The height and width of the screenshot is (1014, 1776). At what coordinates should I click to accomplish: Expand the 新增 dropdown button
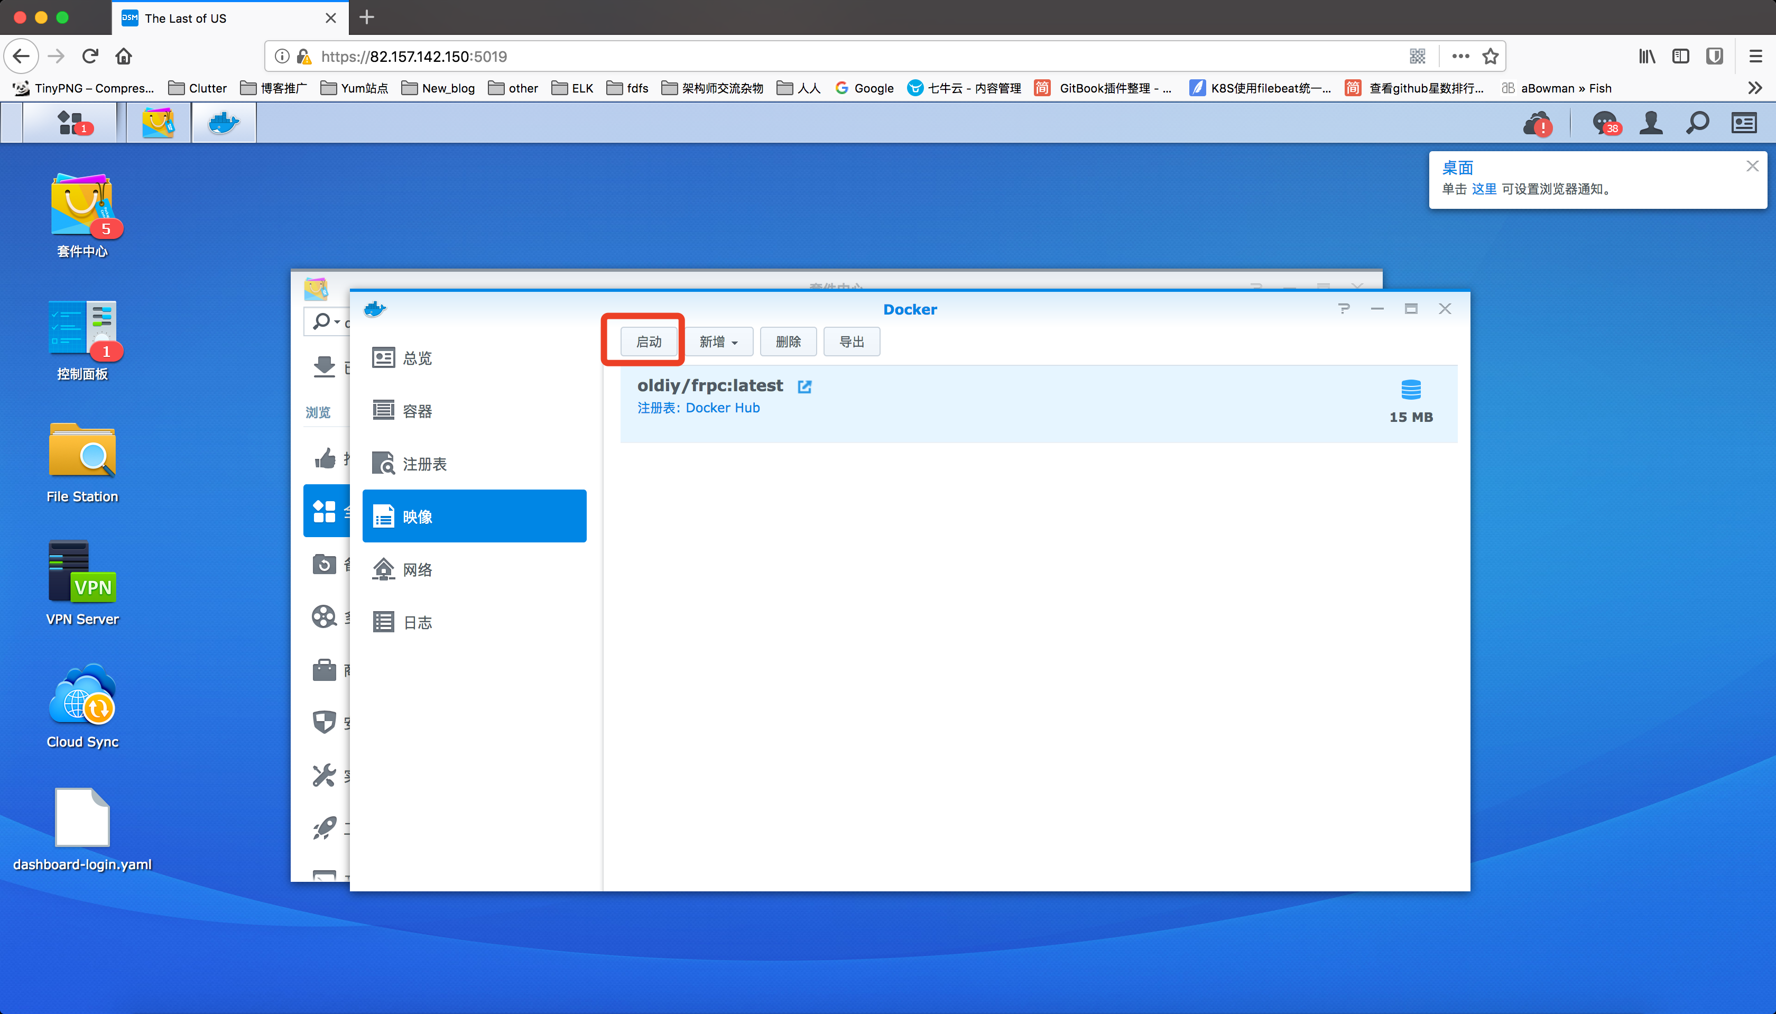[718, 342]
